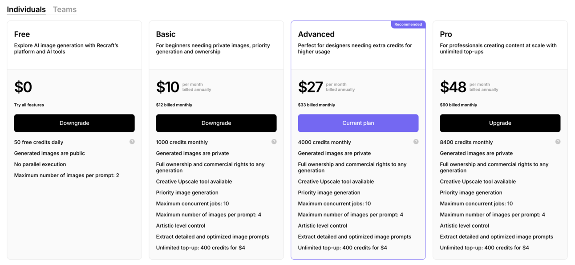Click the $10 Basic price
The image size is (575, 265).
coord(167,87)
